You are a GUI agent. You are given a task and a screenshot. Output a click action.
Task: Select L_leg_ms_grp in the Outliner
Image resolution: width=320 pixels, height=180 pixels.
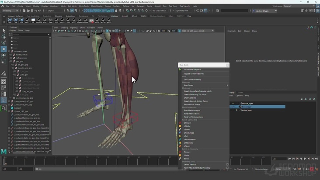(x=28, y=91)
